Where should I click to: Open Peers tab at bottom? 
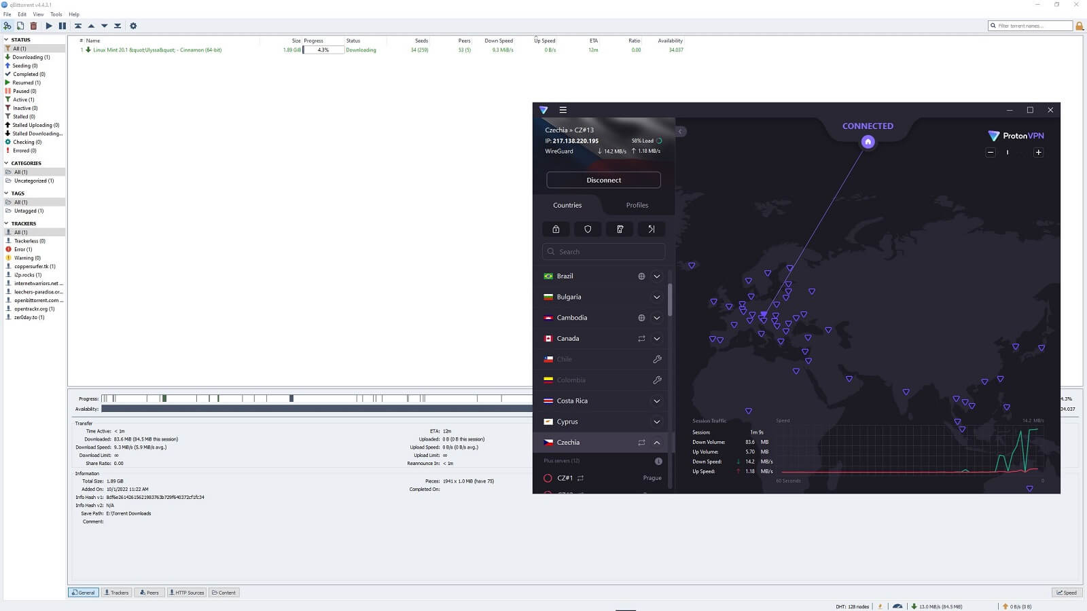coord(149,593)
